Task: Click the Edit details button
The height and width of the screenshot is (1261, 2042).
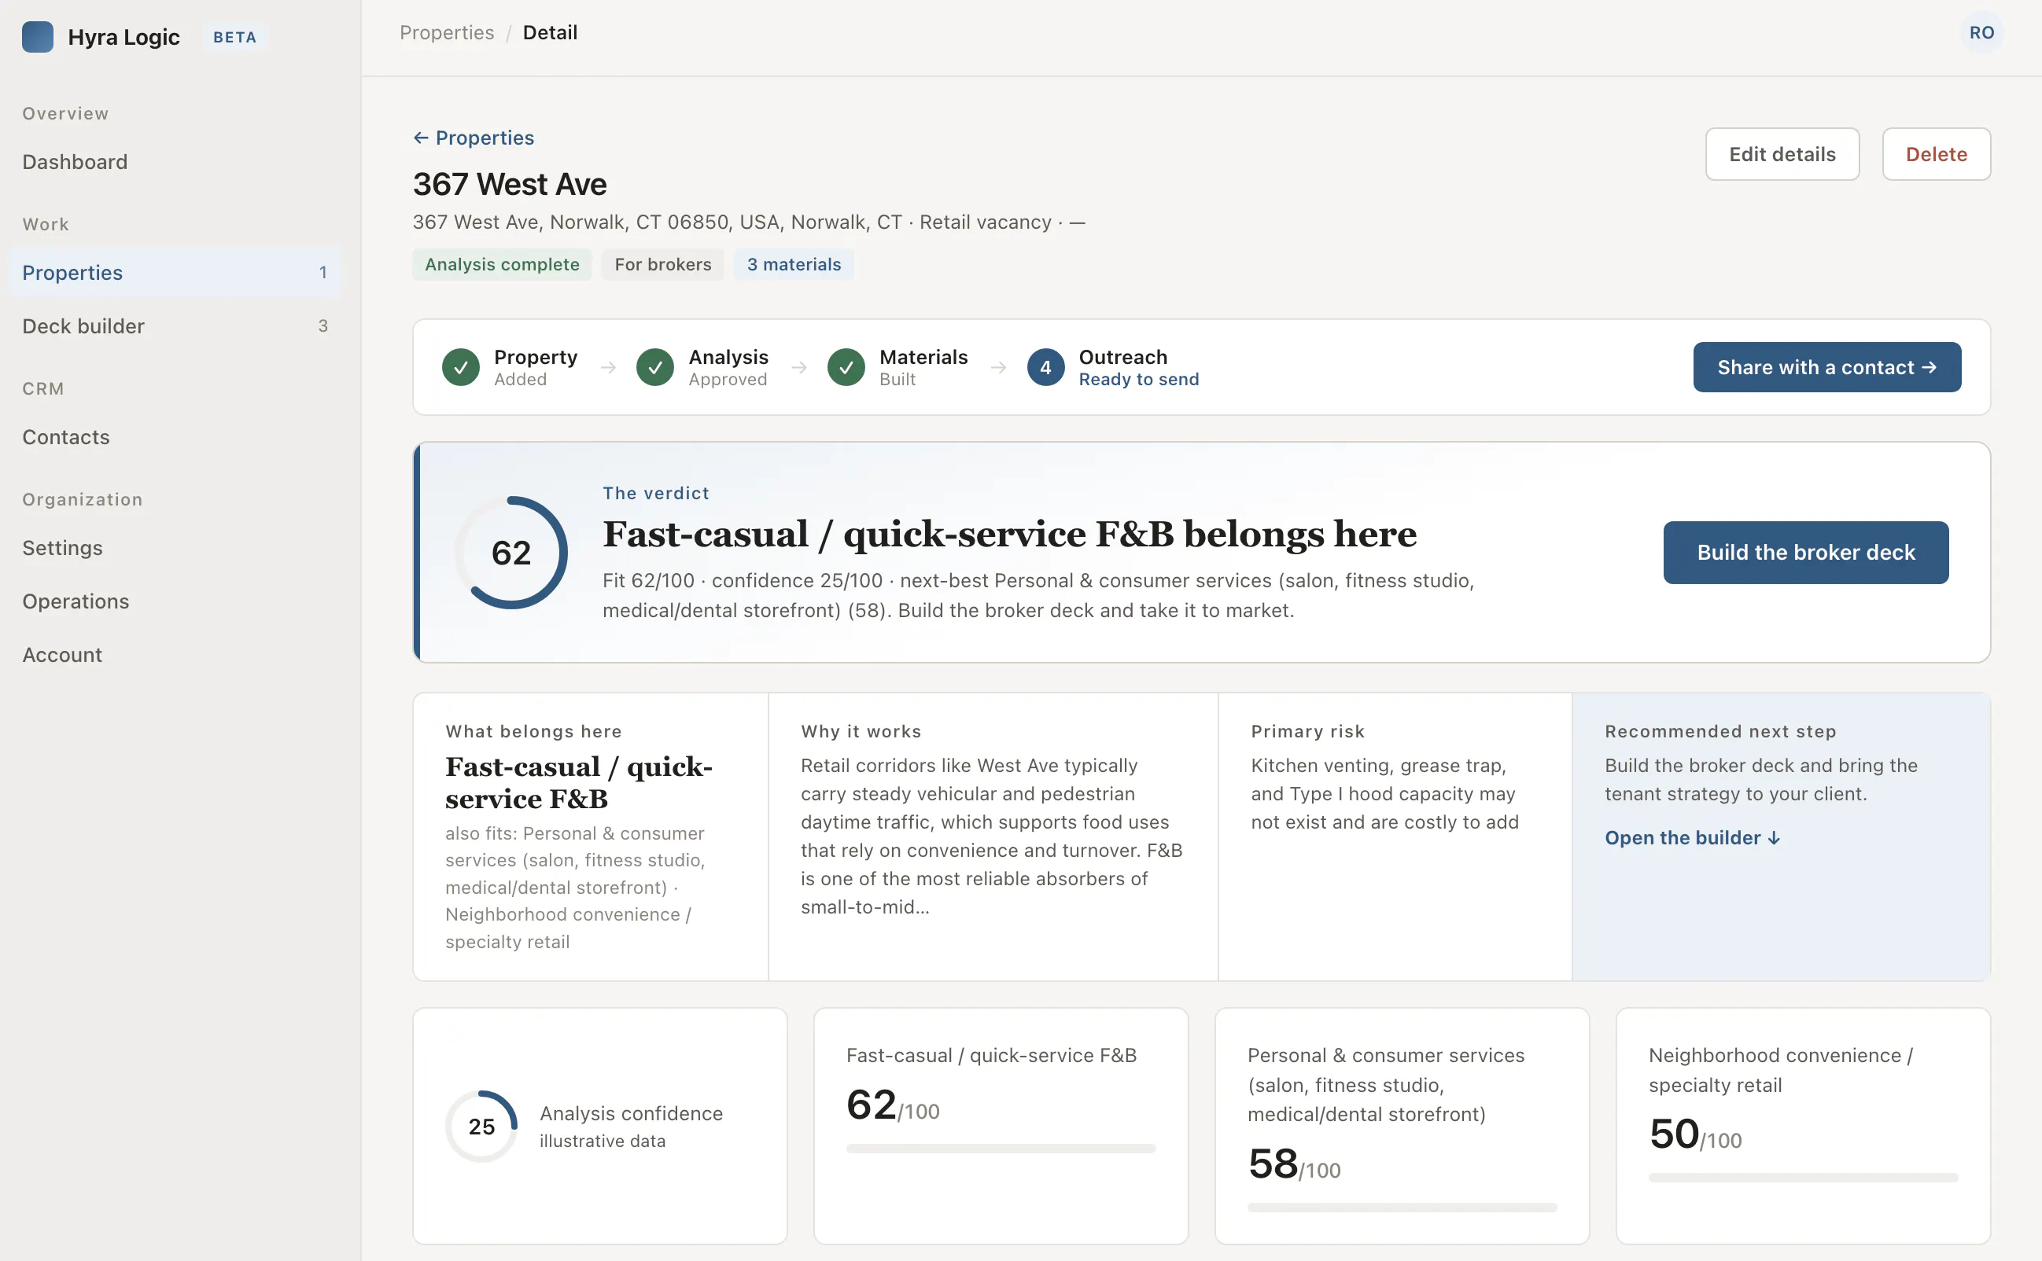Action: (x=1782, y=154)
